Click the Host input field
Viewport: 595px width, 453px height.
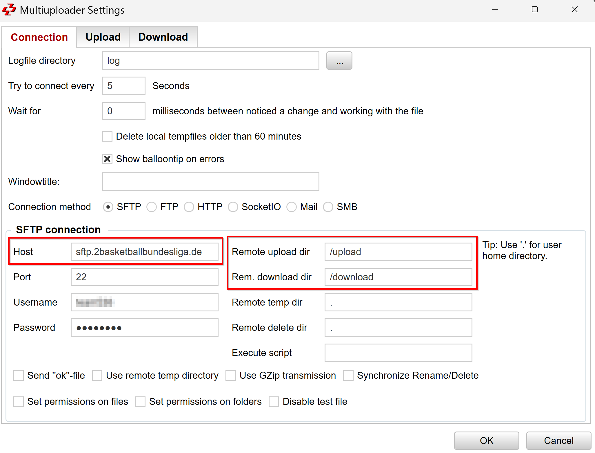[144, 252]
